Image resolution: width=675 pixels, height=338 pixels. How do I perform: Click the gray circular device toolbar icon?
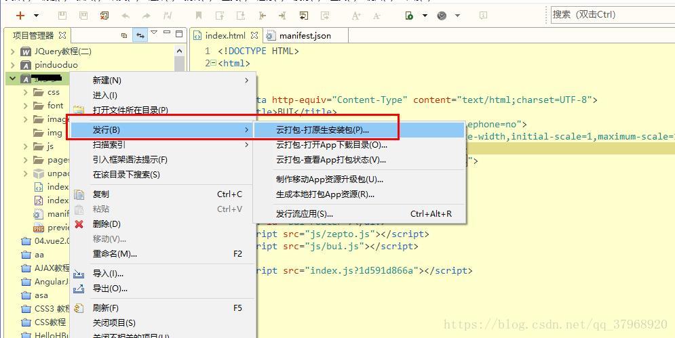442,16
